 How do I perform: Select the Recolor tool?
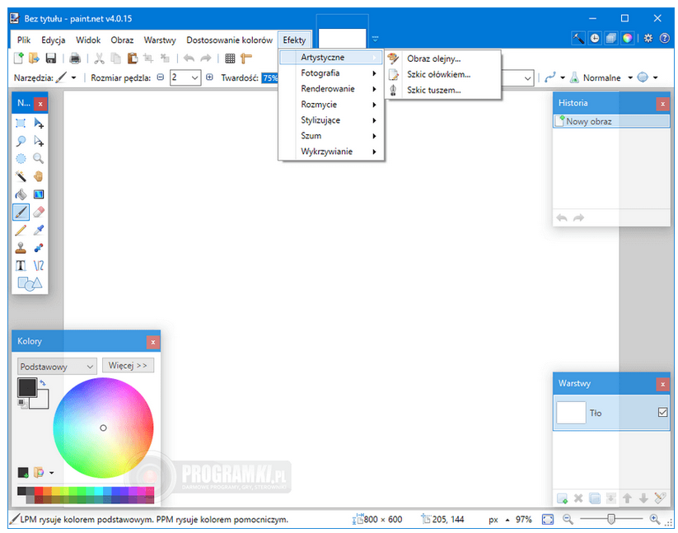point(39,248)
